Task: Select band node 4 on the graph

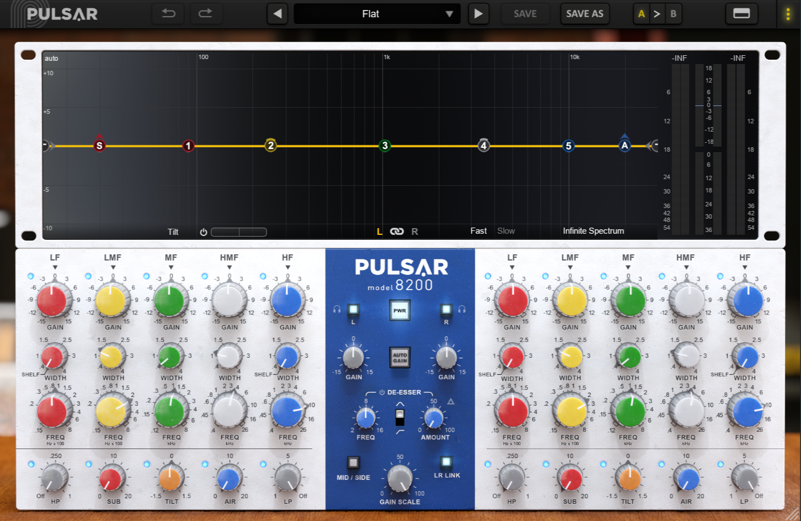Action: coord(484,146)
